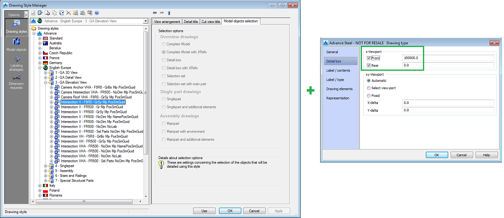This screenshot has height=218, width=504.
Task: Click the delete X toolbar icon
Action: click(x=68, y=13)
